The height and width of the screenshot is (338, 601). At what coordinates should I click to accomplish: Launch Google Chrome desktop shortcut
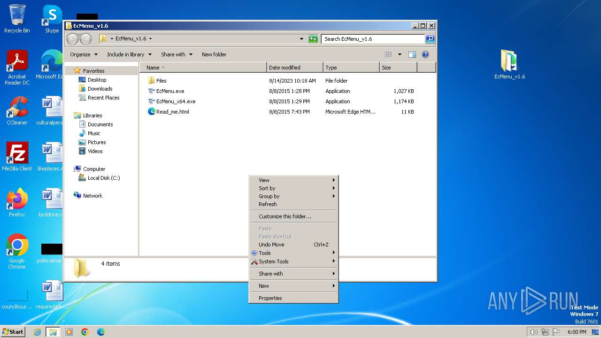click(17, 252)
